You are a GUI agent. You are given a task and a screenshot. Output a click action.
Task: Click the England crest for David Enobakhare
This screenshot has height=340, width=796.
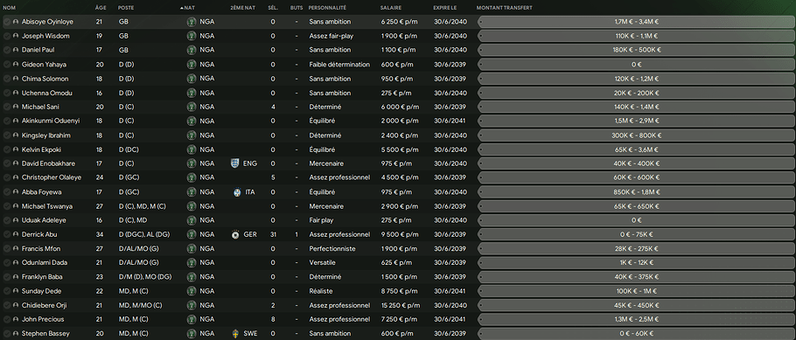[x=234, y=163]
